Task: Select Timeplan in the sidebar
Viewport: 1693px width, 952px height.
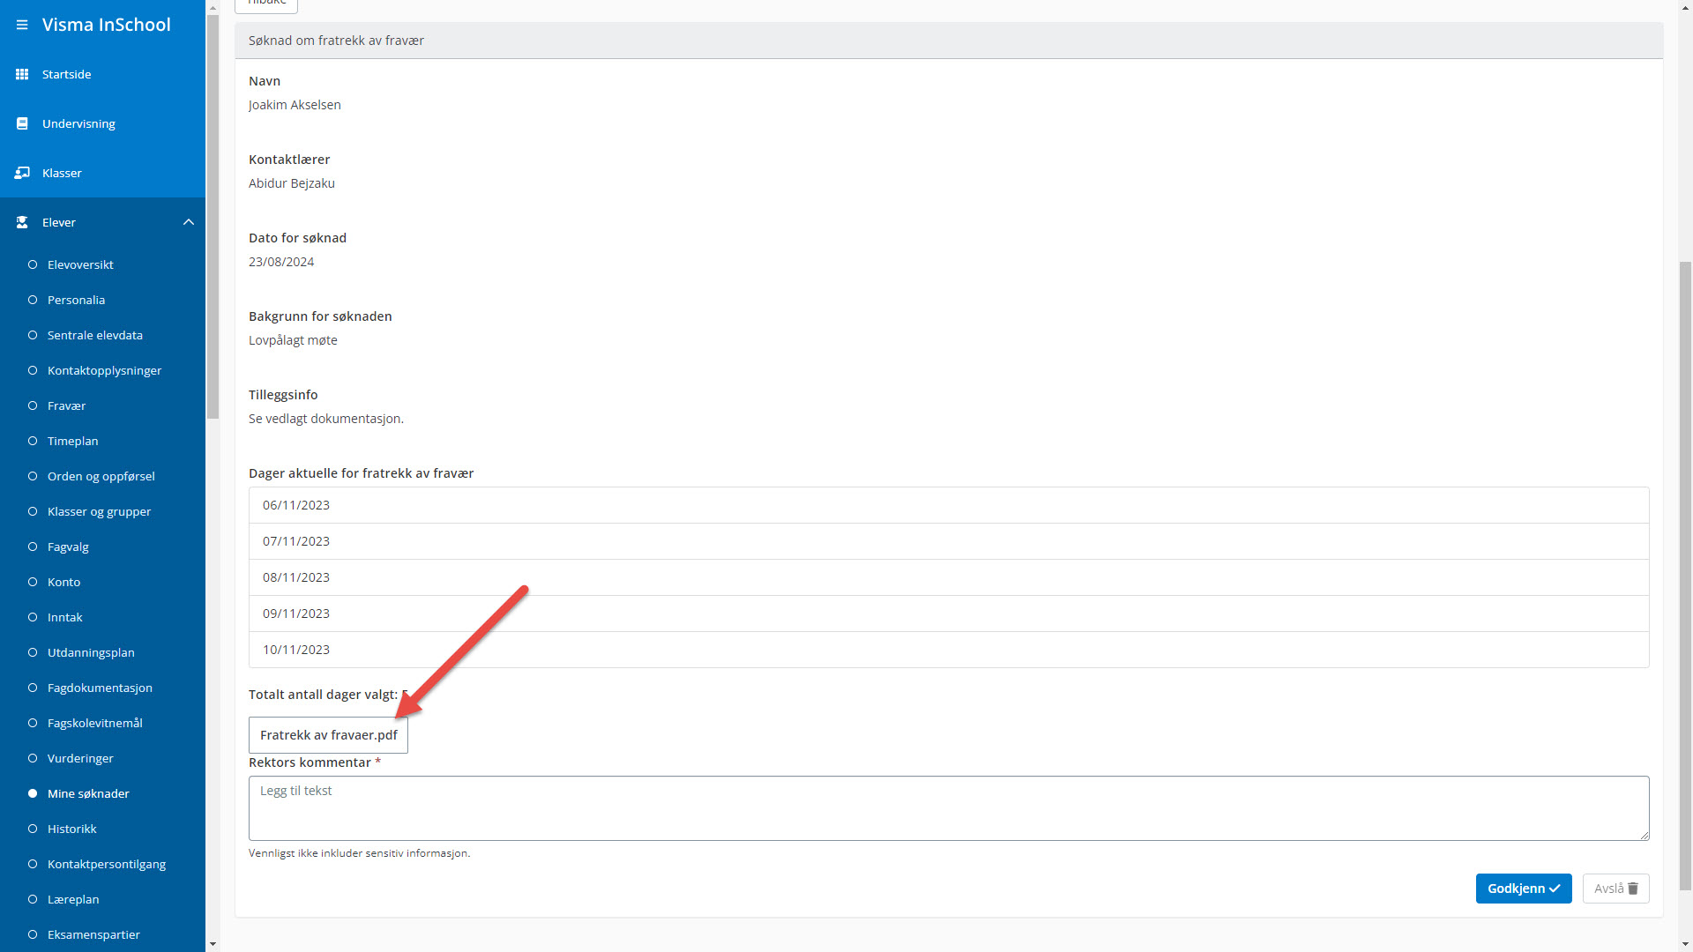Action: click(x=72, y=441)
